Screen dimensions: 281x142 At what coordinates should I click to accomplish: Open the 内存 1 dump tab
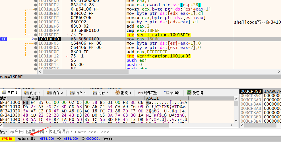11,93
